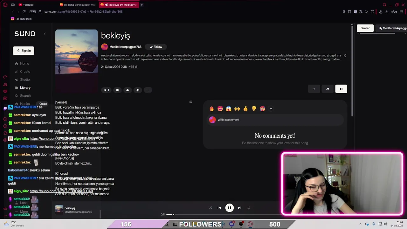Image resolution: width=407 pixels, height=229 pixels.
Task: Open MeditativeArpeggios766 profile link
Action: click(x=125, y=47)
